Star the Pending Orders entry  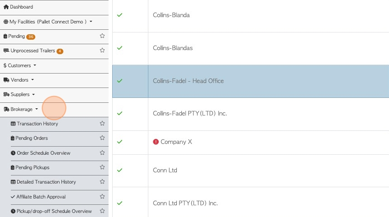102,138
